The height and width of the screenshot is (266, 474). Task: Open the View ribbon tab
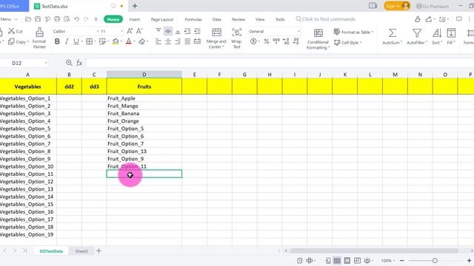260,19
